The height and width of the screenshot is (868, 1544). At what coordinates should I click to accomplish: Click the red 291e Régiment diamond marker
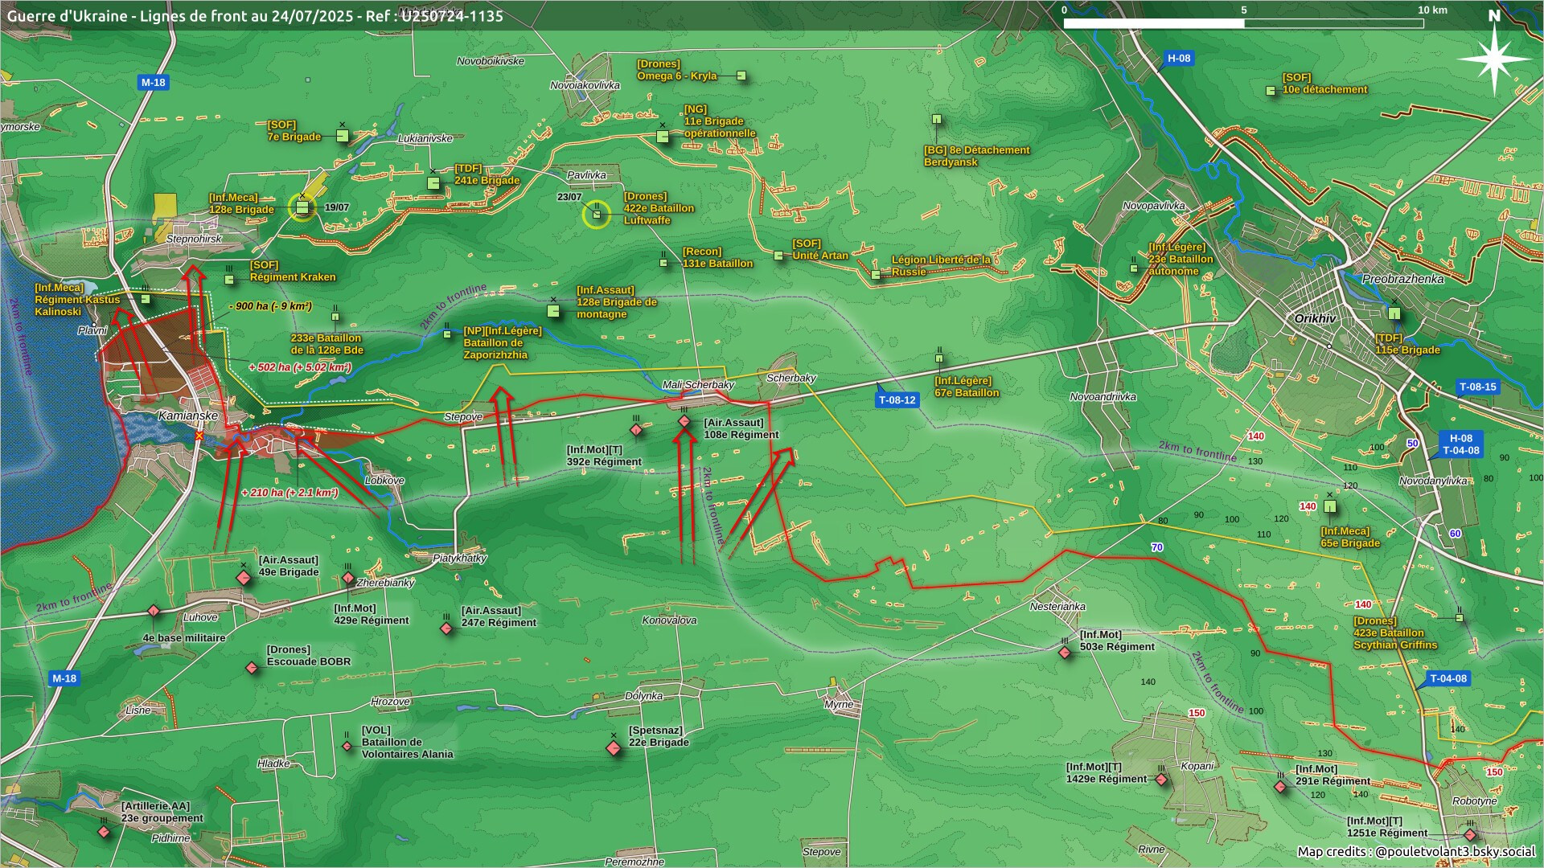tap(1280, 787)
